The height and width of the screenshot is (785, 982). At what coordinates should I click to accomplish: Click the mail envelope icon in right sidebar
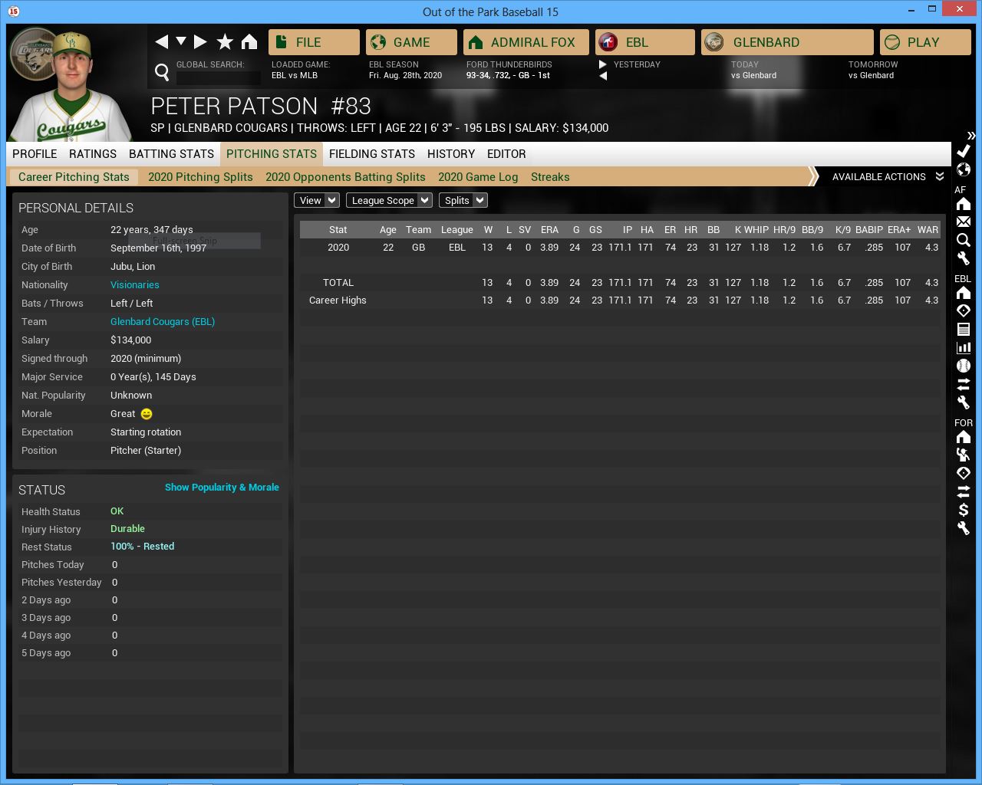click(964, 222)
